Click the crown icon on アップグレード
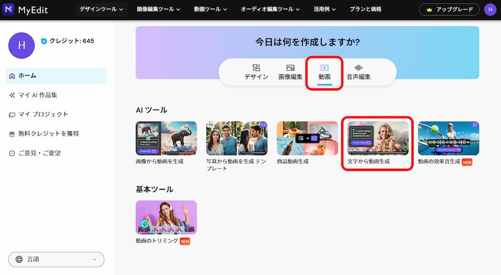The height and width of the screenshot is (275, 501). pos(429,10)
